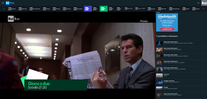Open the search magnifier icon
The width and height of the screenshot is (207, 99).
pyautogui.click(x=198, y=3)
